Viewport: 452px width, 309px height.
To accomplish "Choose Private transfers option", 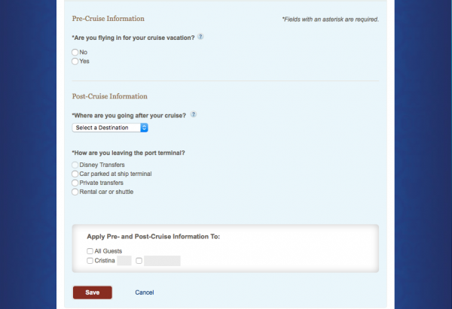I will pos(75,183).
